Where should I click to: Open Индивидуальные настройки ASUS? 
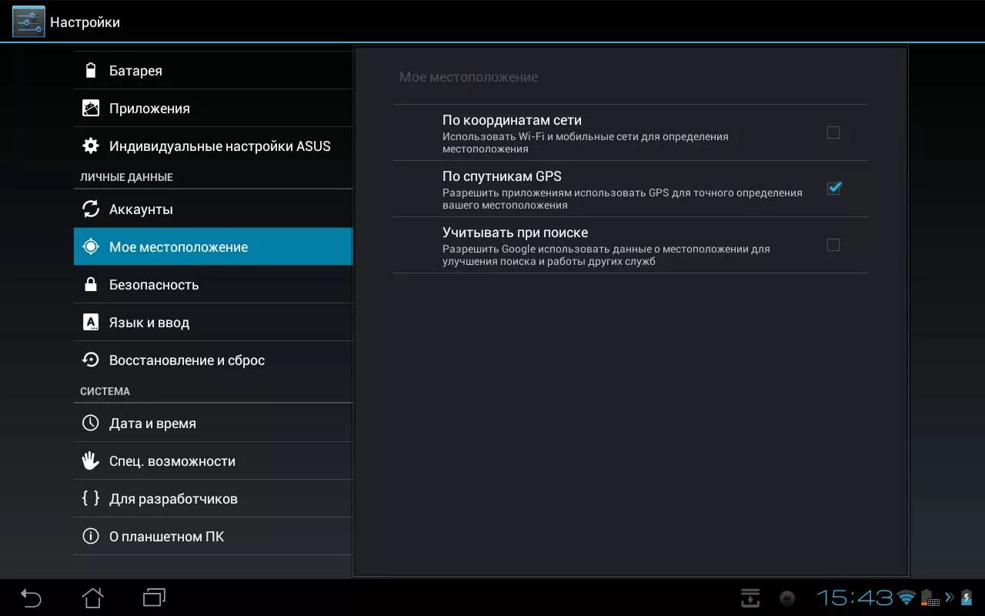click(213, 146)
